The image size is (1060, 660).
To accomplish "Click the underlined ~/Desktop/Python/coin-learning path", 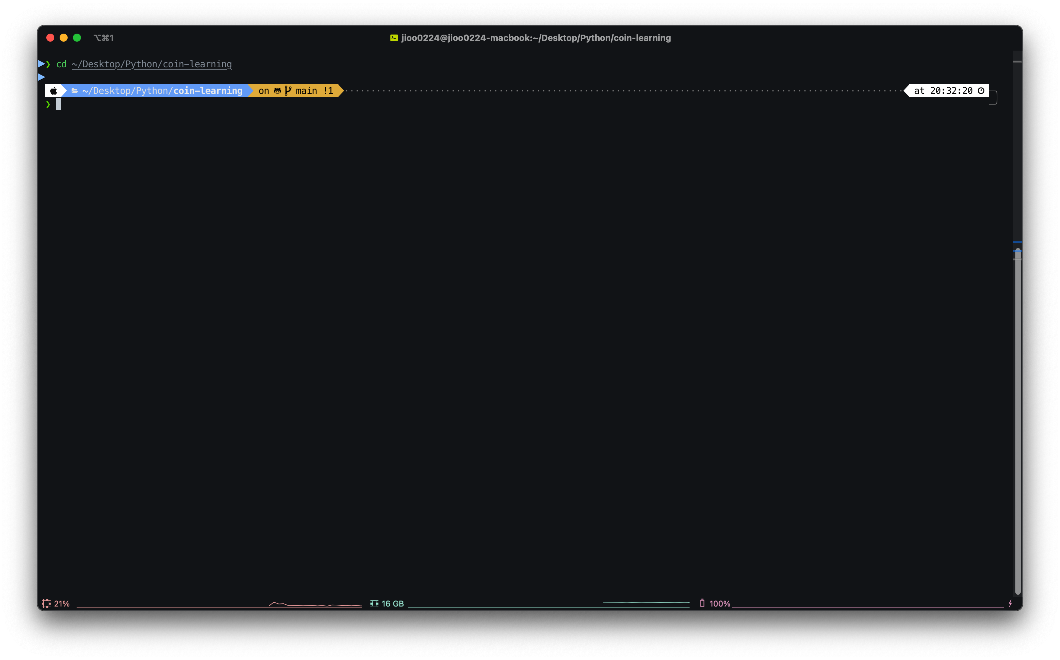I will coord(152,64).
